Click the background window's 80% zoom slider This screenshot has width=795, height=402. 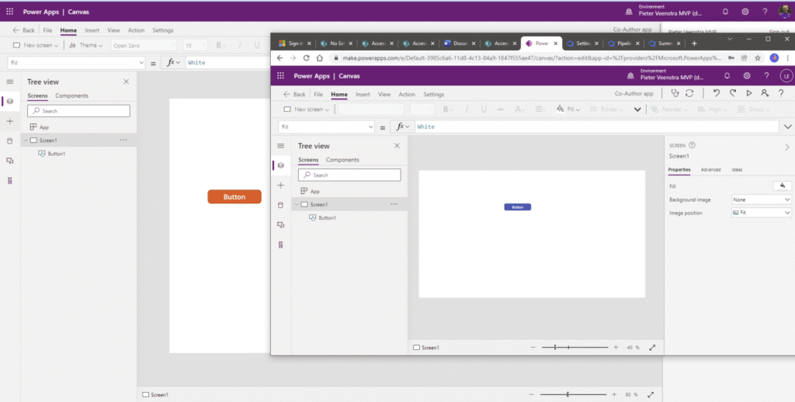(573, 394)
